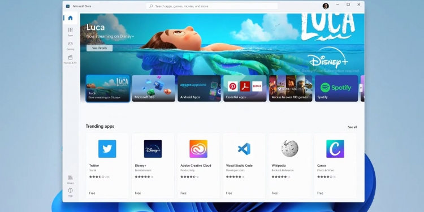424x212 pixels.
Task: Click Free price on Twitter card
Action: pyautogui.click(x=92, y=193)
